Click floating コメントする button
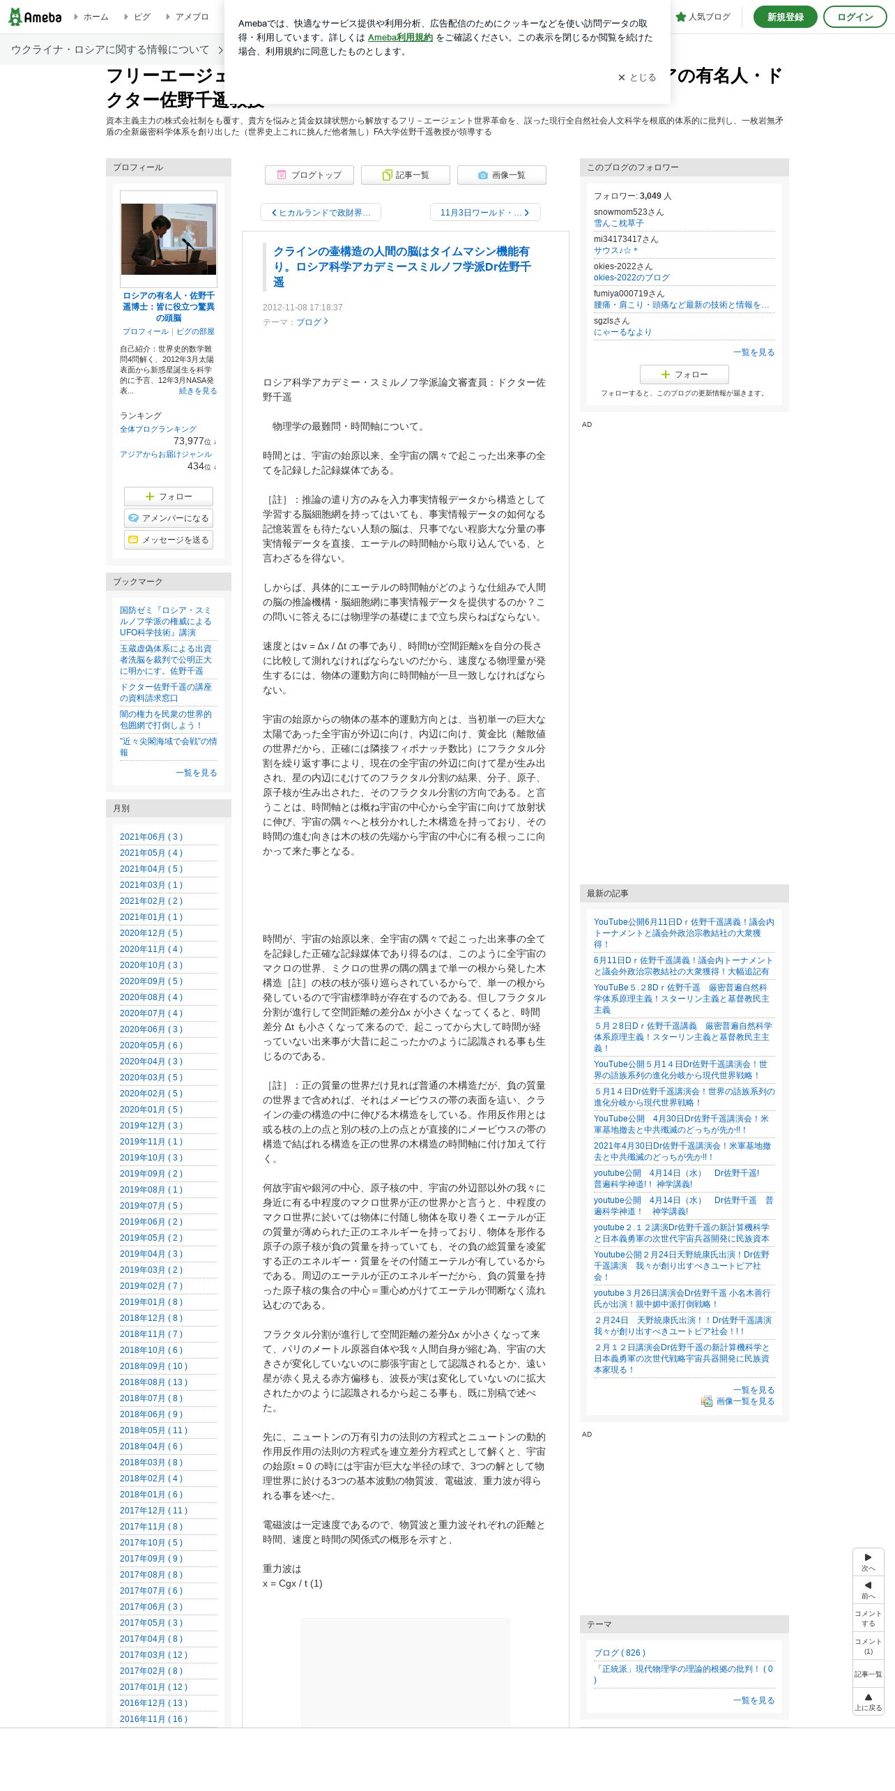The width and height of the screenshot is (895, 1791). tap(869, 1618)
